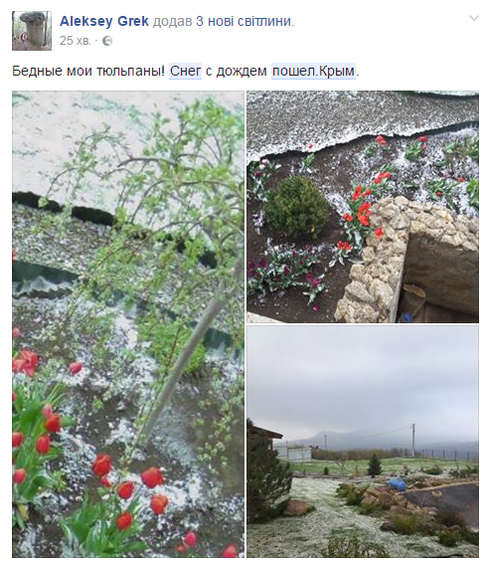Open Aleksey Grek's profile avatar

coord(32,31)
